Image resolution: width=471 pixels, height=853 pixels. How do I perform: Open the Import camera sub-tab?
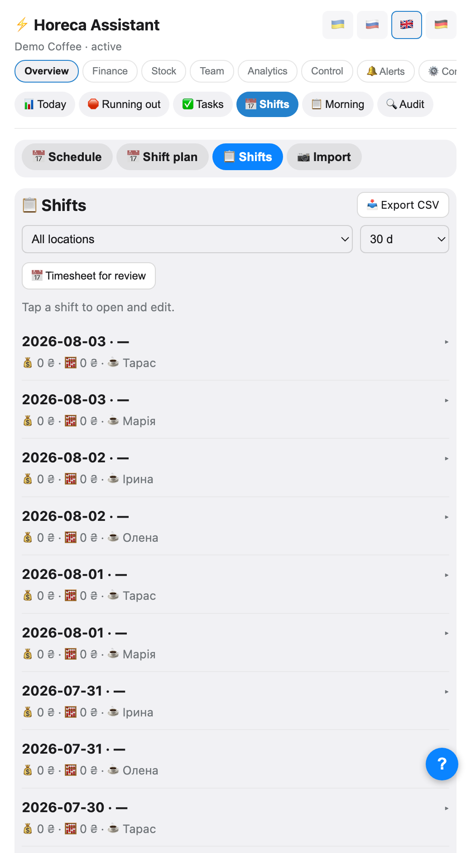[324, 157]
